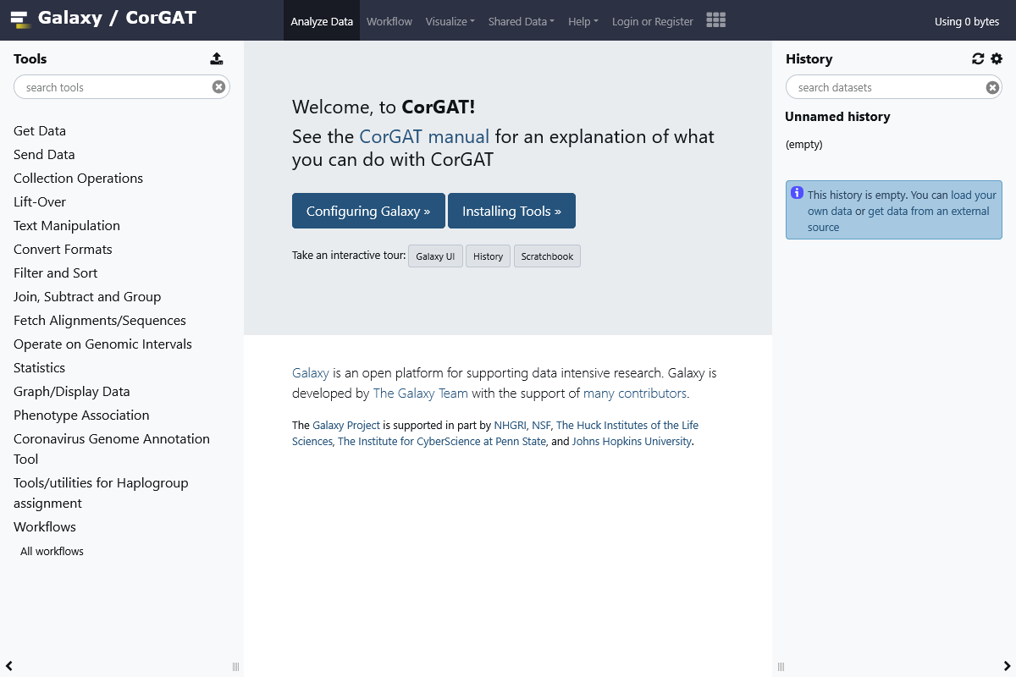Expand the Get Data tool section

click(x=40, y=131)
